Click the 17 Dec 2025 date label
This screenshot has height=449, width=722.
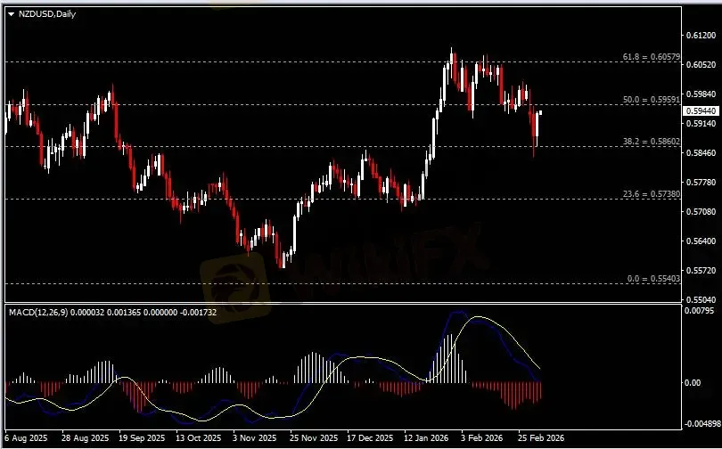click(370, 438)
